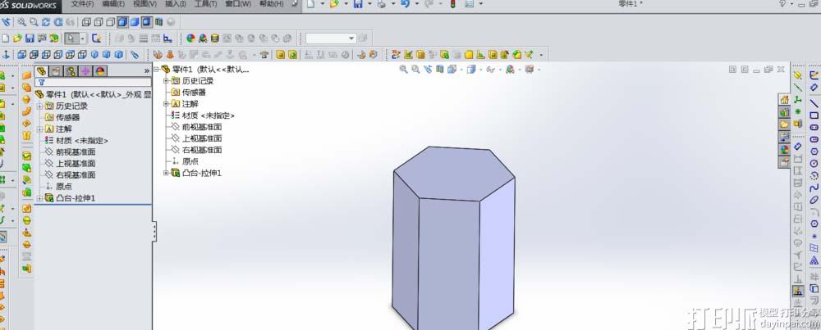Select 上视基准面 in flyout tree
The height and width of the screenshot is (330, 821).
pyautogui.click(x=202, y=138)
